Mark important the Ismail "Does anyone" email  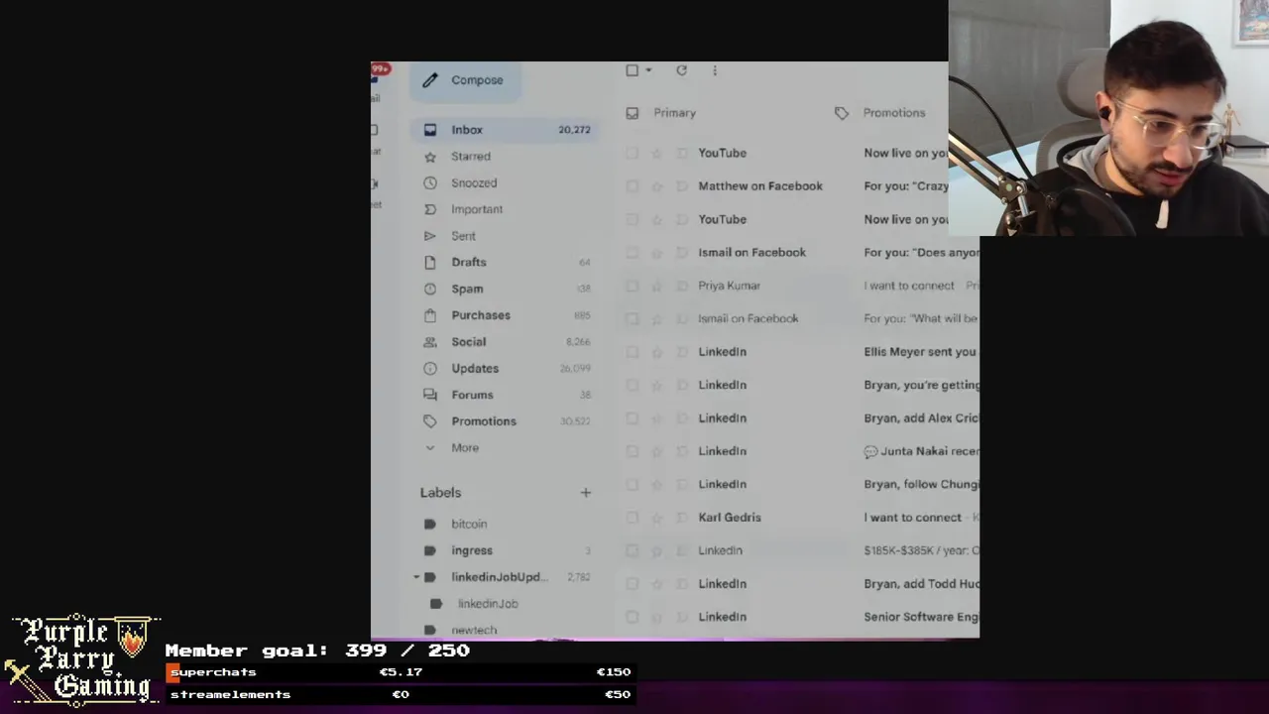(x=681, y=253)
